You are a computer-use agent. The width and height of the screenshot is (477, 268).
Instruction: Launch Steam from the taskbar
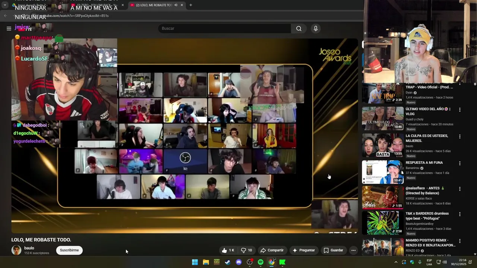coord(228,262)
